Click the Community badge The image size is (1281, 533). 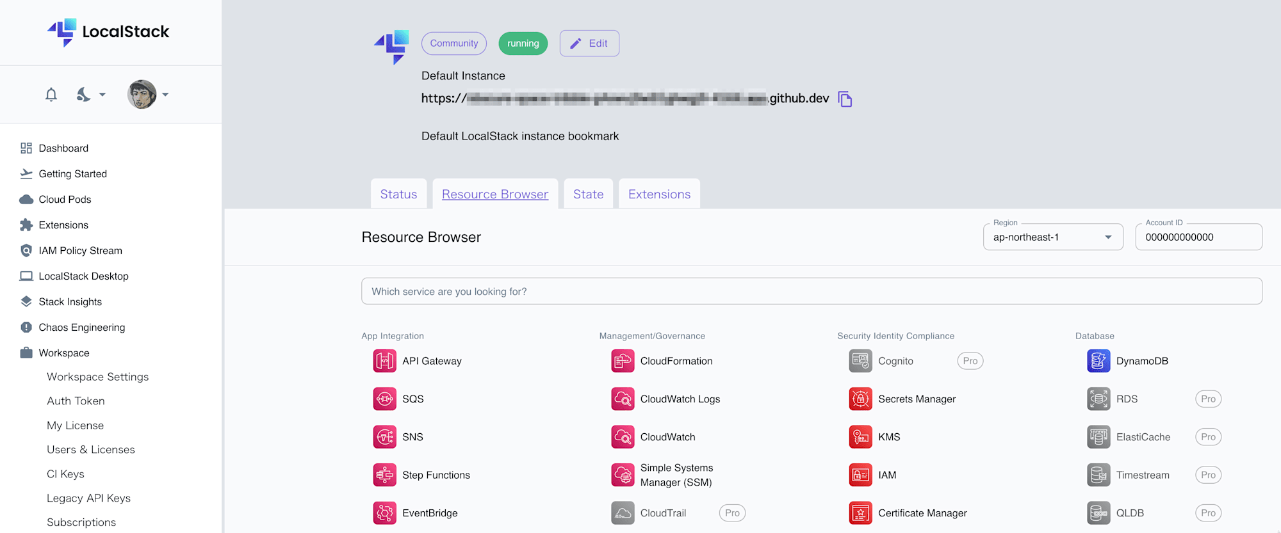click(454, 44)
